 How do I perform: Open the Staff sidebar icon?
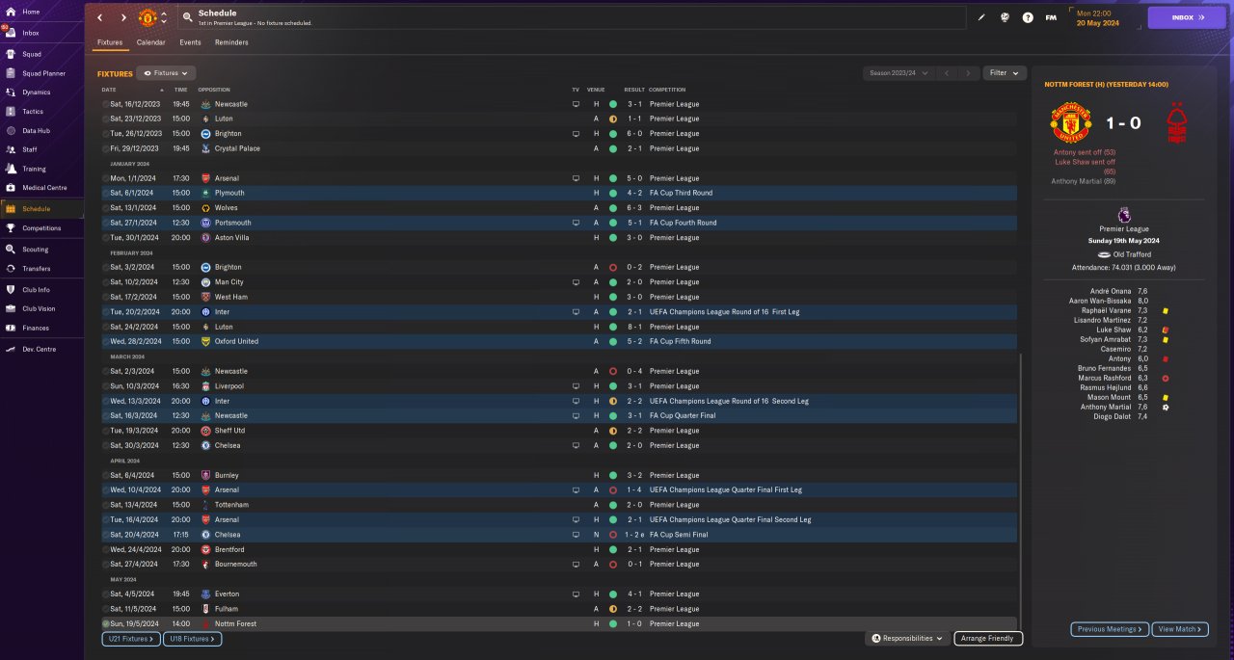[10, 149]
